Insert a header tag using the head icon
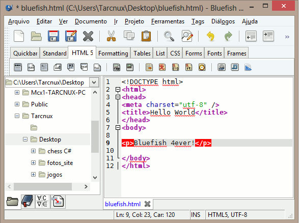299x223 pixels. coord(84,67)
